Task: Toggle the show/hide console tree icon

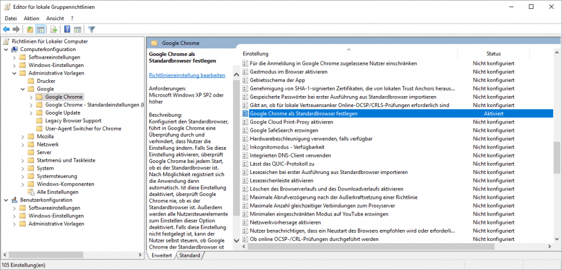Action: point(41,29)
